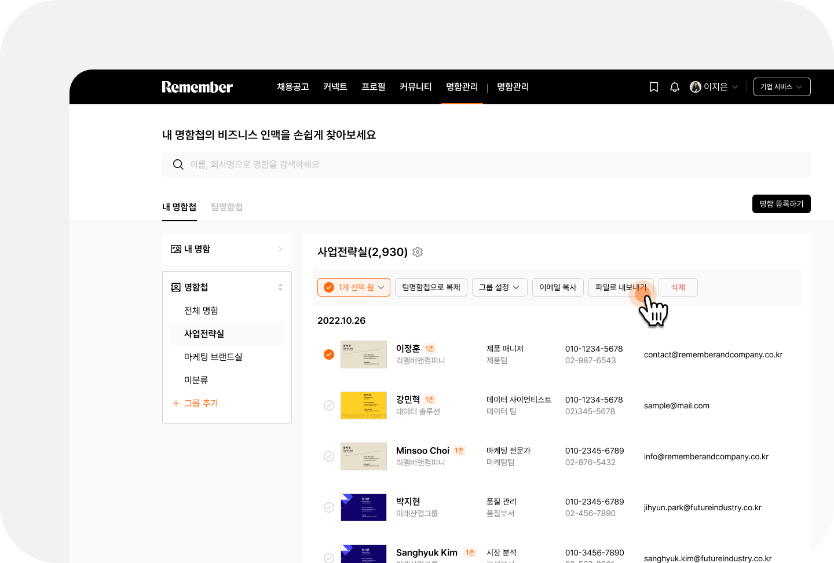Click the 명함 등록하기 button
Screen dimensions: 834x563
pyautogui.click(x=781, y=204)
